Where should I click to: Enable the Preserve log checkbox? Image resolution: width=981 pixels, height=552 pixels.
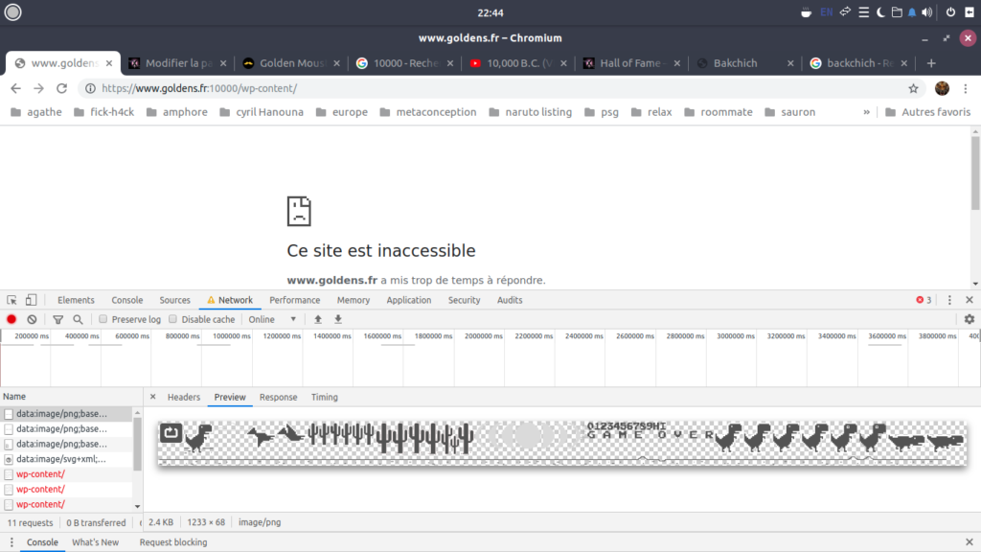103,319
